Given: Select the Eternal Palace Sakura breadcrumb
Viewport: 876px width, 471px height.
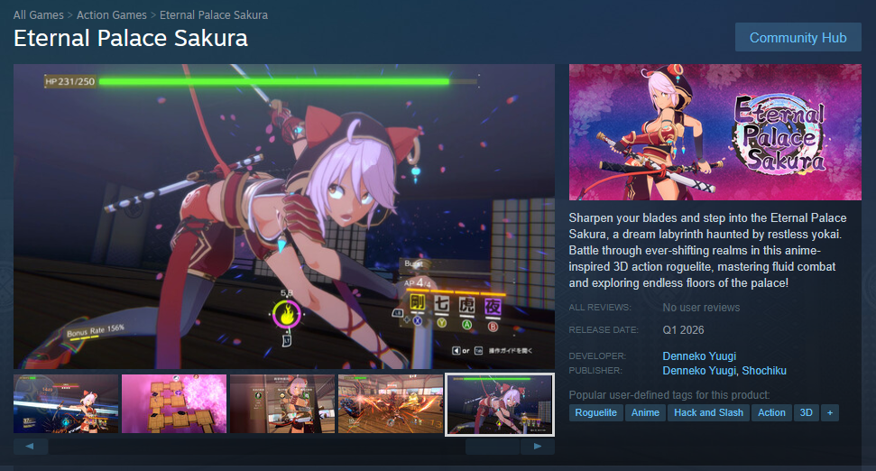Looking at the screenshot, I should [214, 15].
